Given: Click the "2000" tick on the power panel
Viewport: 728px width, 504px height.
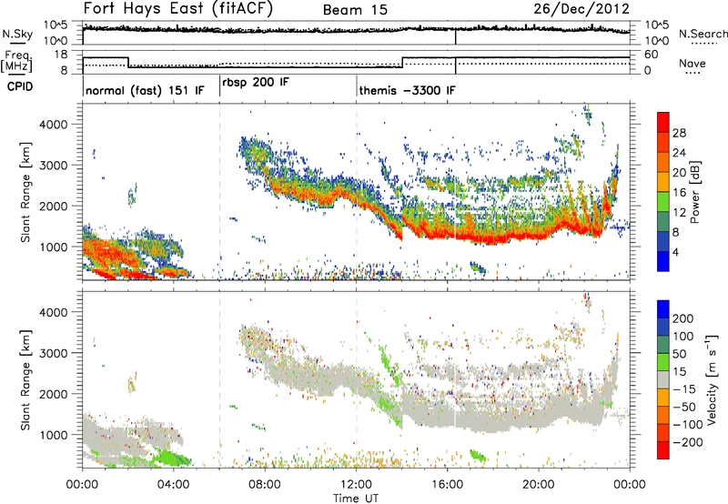Looking at the screenshot, I should coord(53,206).
